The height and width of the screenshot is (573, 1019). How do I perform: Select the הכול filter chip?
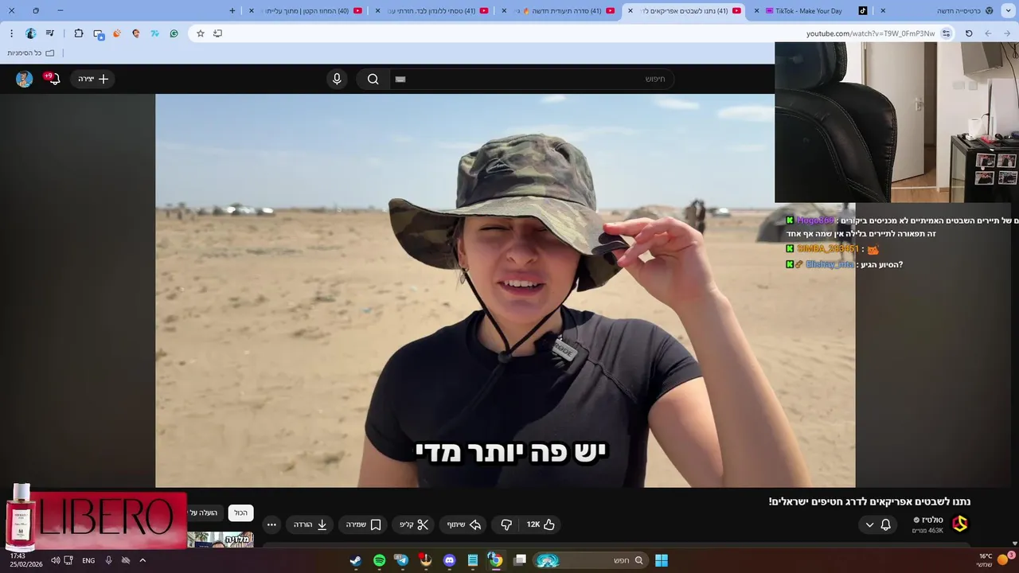(240, 513)
